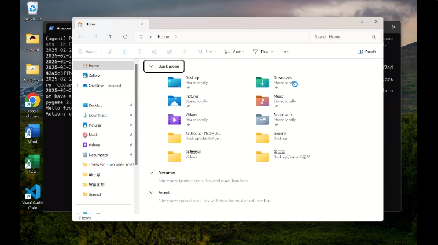The image size is (438, 245).
Task: Click the Rename toolbar icon
Action: click(154, 51)
